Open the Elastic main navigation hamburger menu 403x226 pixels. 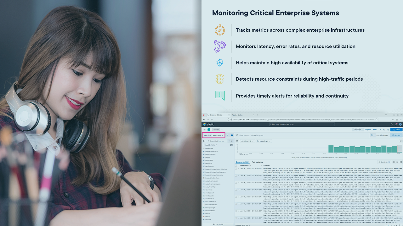[x=204, y=129]
